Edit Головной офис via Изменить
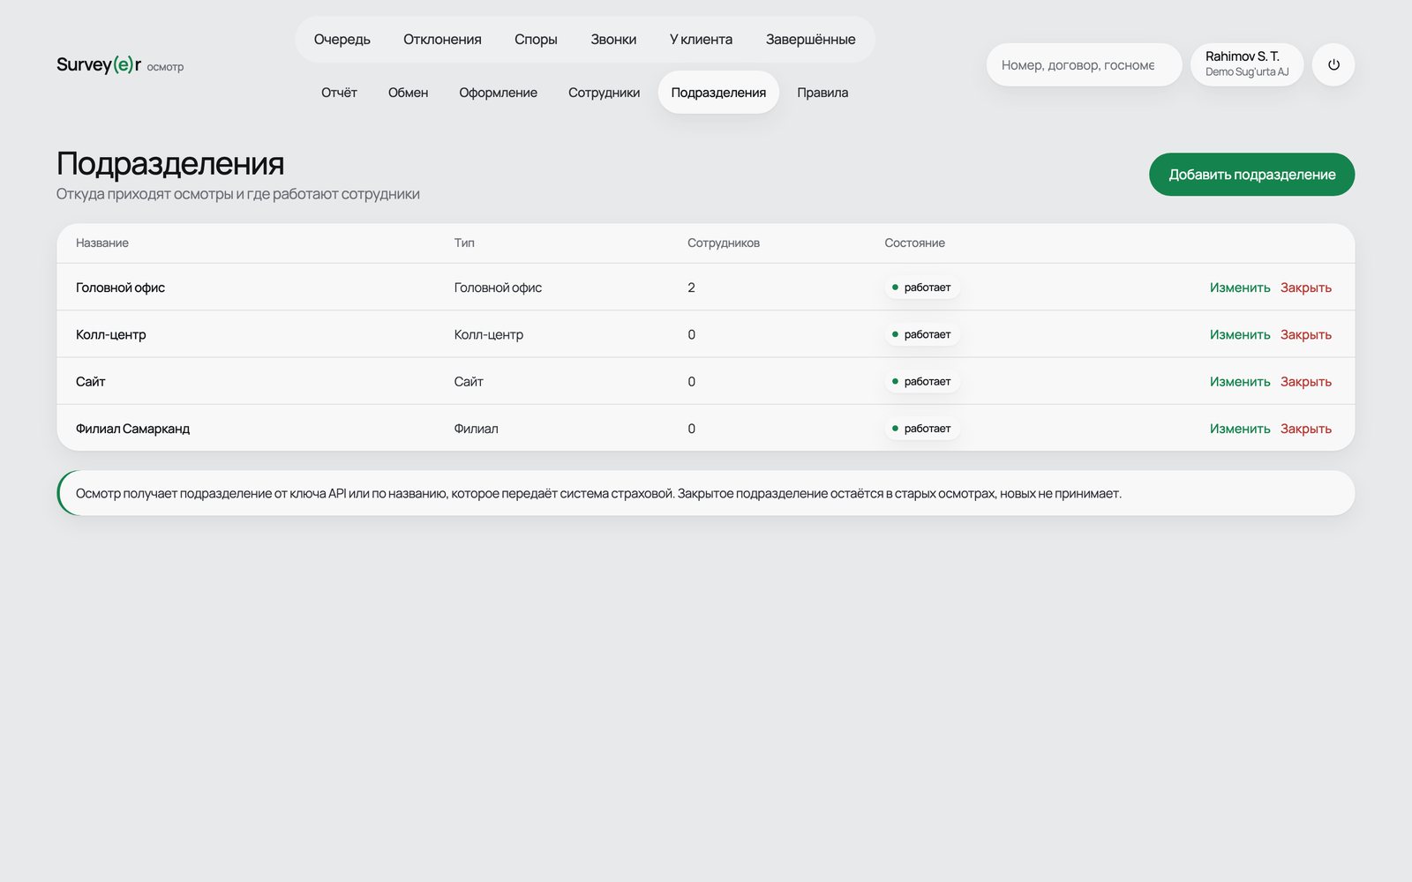 point(1240,288)
